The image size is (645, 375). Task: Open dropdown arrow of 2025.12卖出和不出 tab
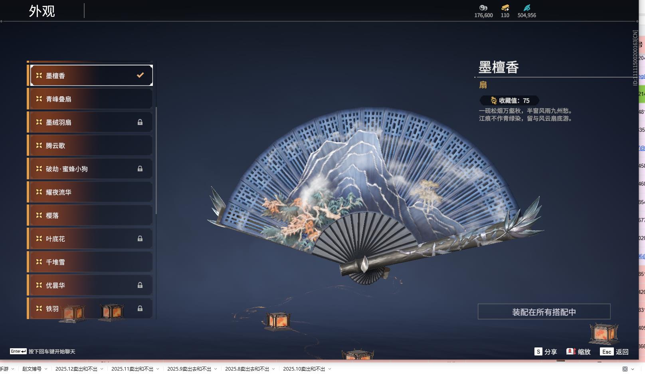(x=102, y=369)
